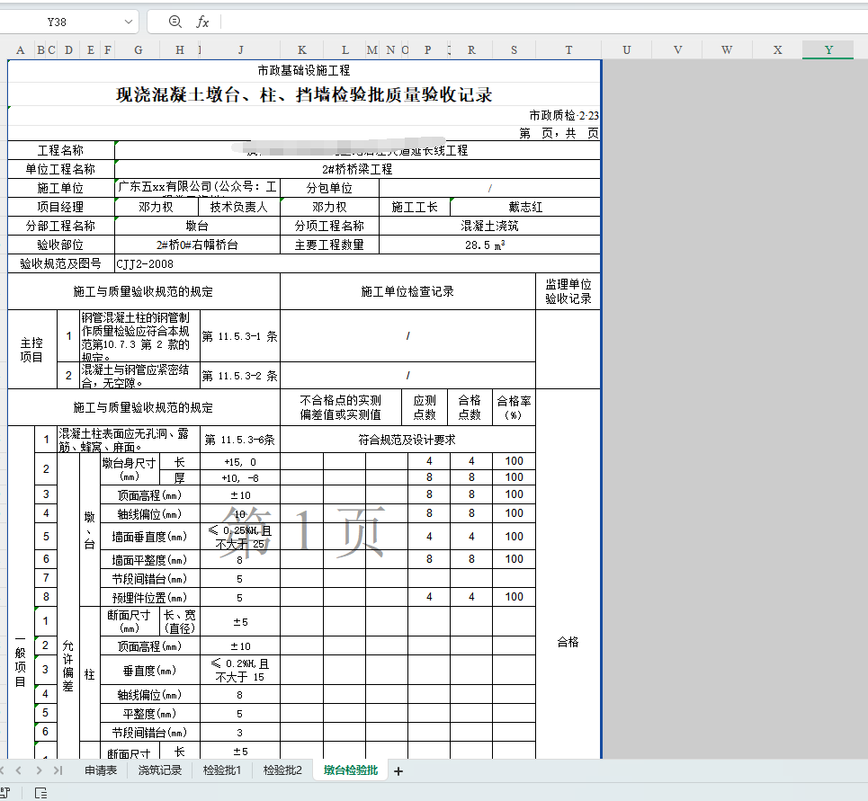Switch to the 检验批1 sheet tab
The width and height of the screenshot is (868, 801).
(221, 770)
